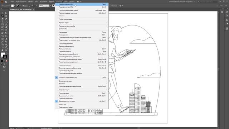The width and height of the screenshot is (229, 129).
Task: Open the Файл menu
Action: point(12,2)
